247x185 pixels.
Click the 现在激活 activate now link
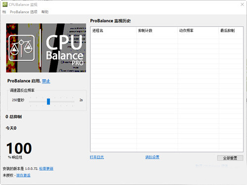[23, 175]
